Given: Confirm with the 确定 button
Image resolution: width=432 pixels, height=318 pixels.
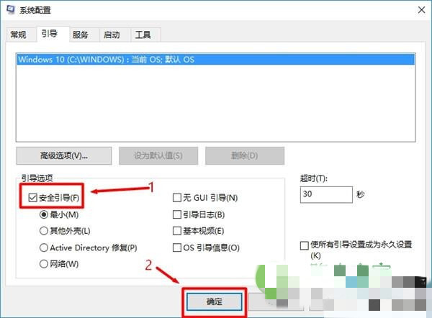Looking at the screenshot, I should click(x=215, y=301).
